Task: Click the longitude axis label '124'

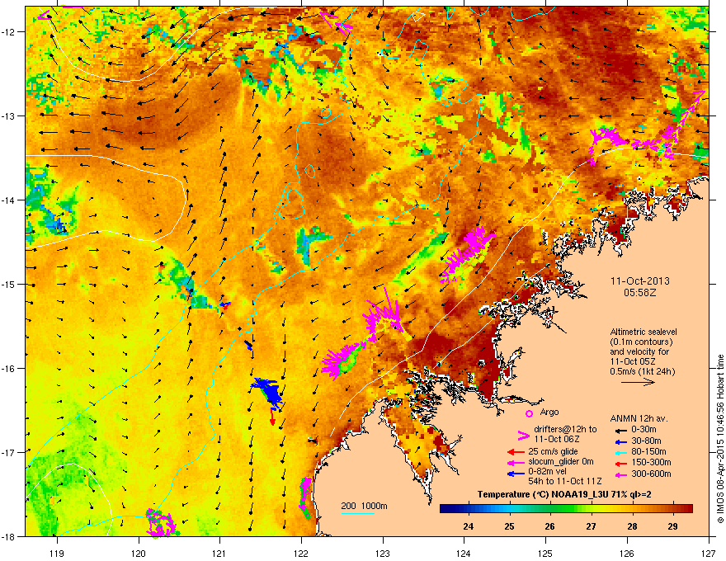Action: coord(464,552)
